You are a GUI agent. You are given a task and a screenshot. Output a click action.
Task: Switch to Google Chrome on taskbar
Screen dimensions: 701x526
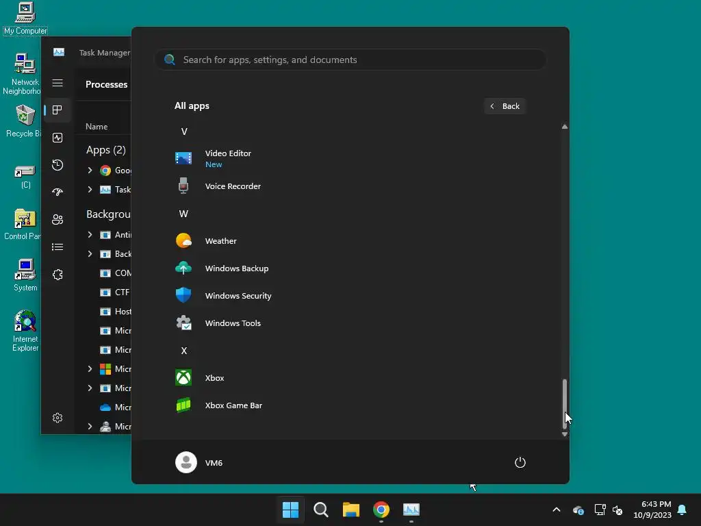point(381,510)
